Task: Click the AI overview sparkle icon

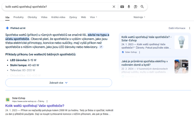Action: 7,28
